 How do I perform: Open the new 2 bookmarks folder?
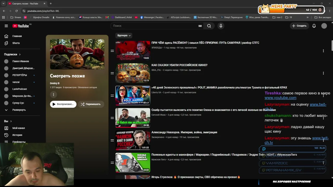point(277,17)
